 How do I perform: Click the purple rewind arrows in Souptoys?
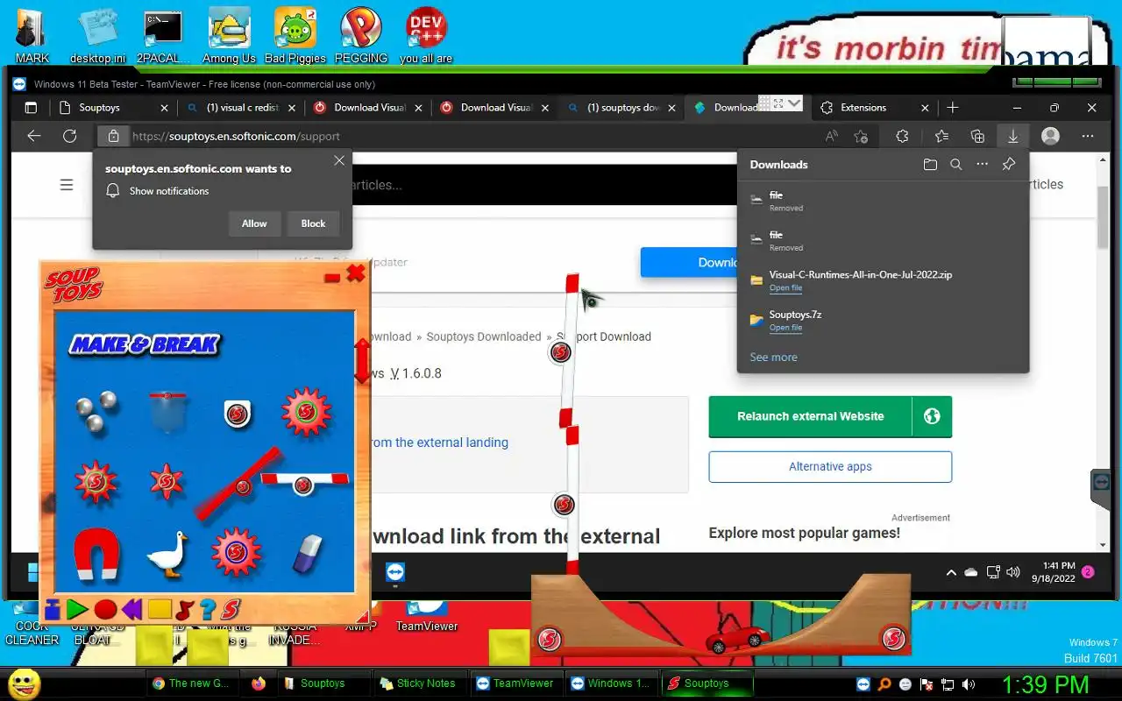coord(132,609)
